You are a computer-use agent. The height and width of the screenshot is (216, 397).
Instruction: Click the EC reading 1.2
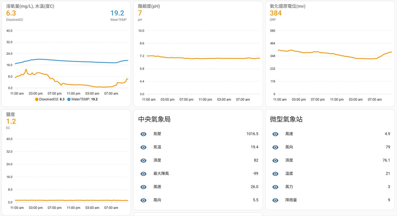(11, 121)
